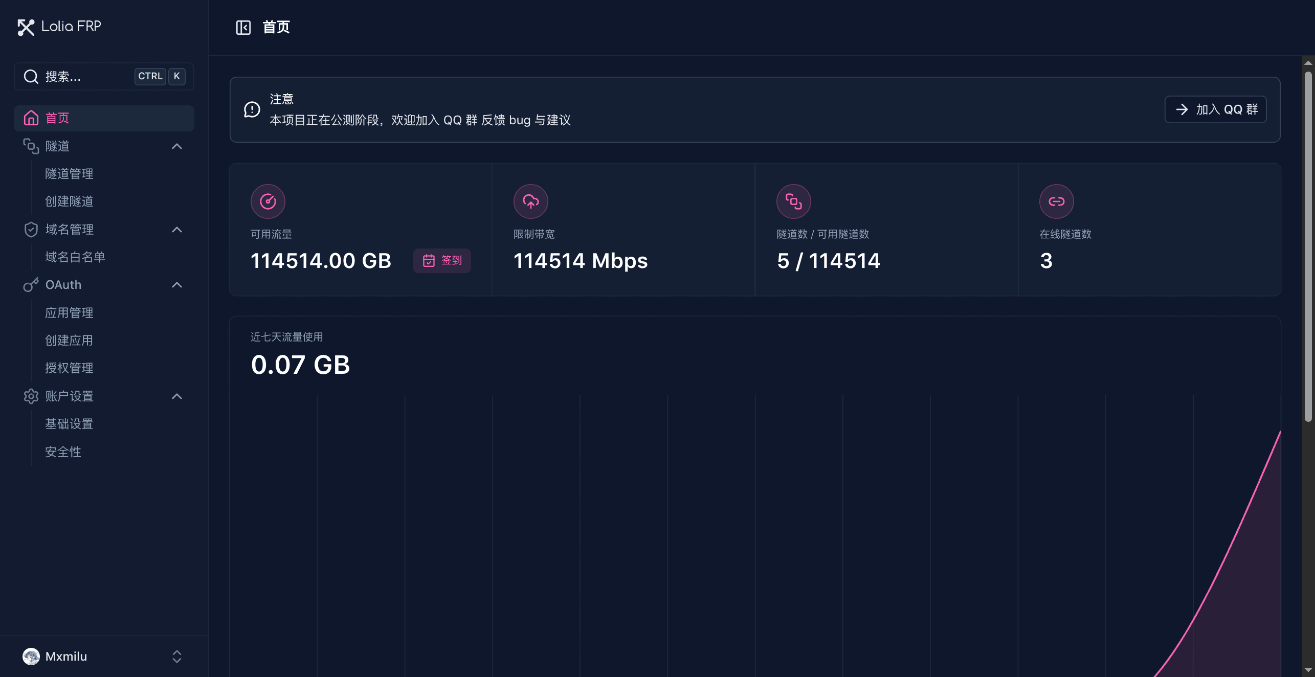Screen dimensions: 1315x677
Task: Collapse the sidebar using the panel icon
Action: click(x=243, y=27)
